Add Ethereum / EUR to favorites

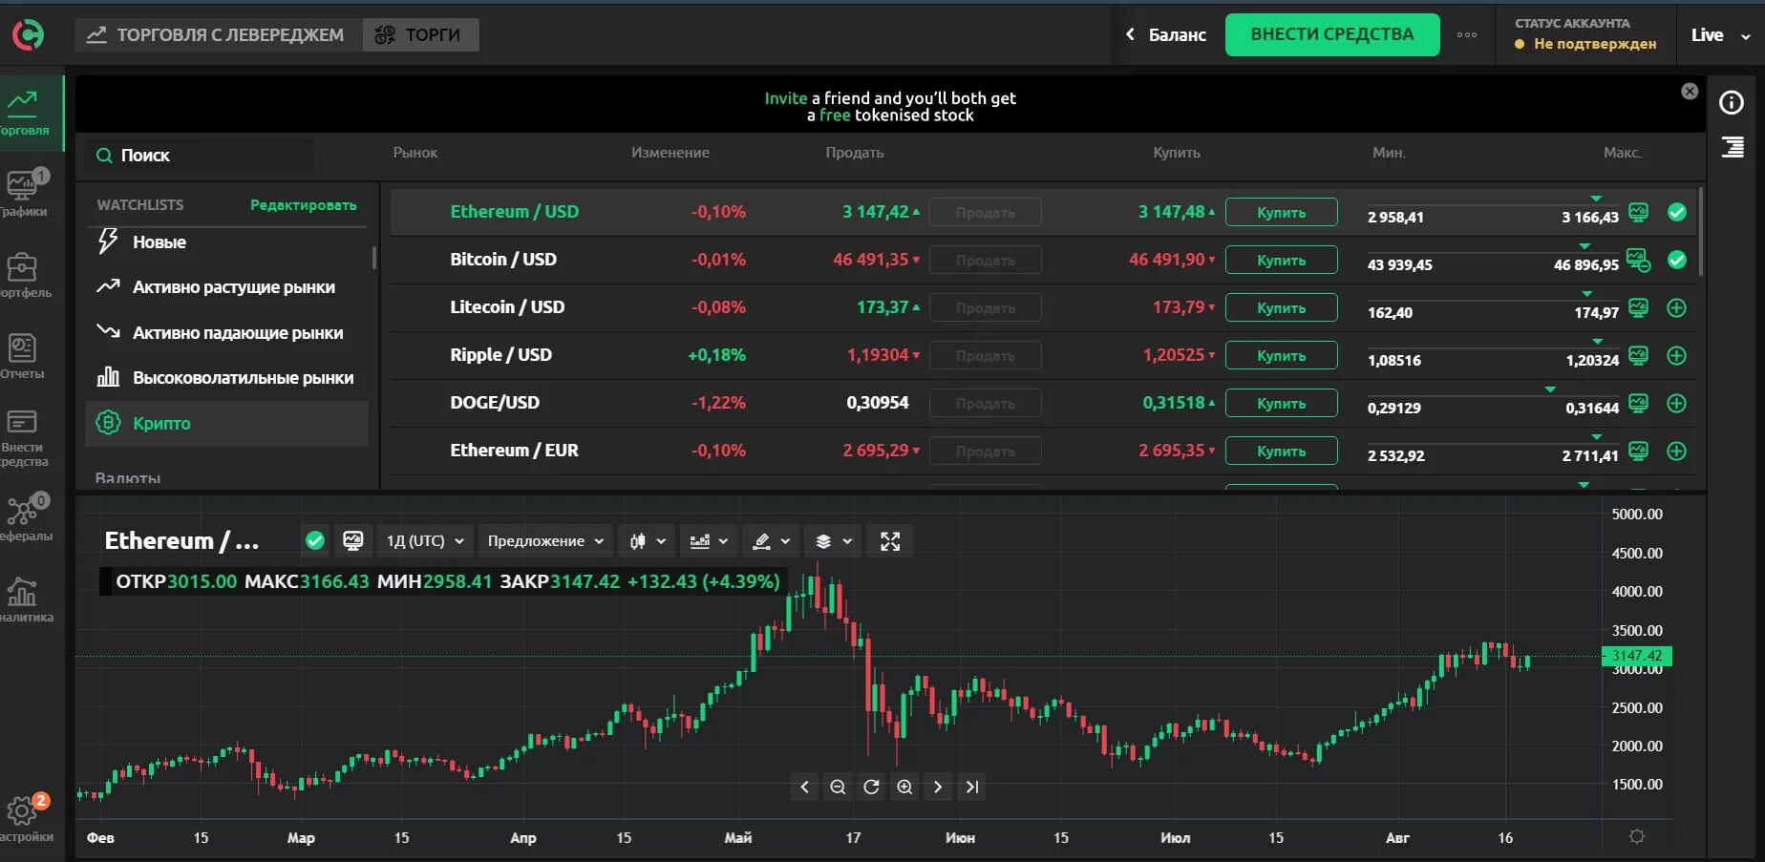tap(1677, 451)
